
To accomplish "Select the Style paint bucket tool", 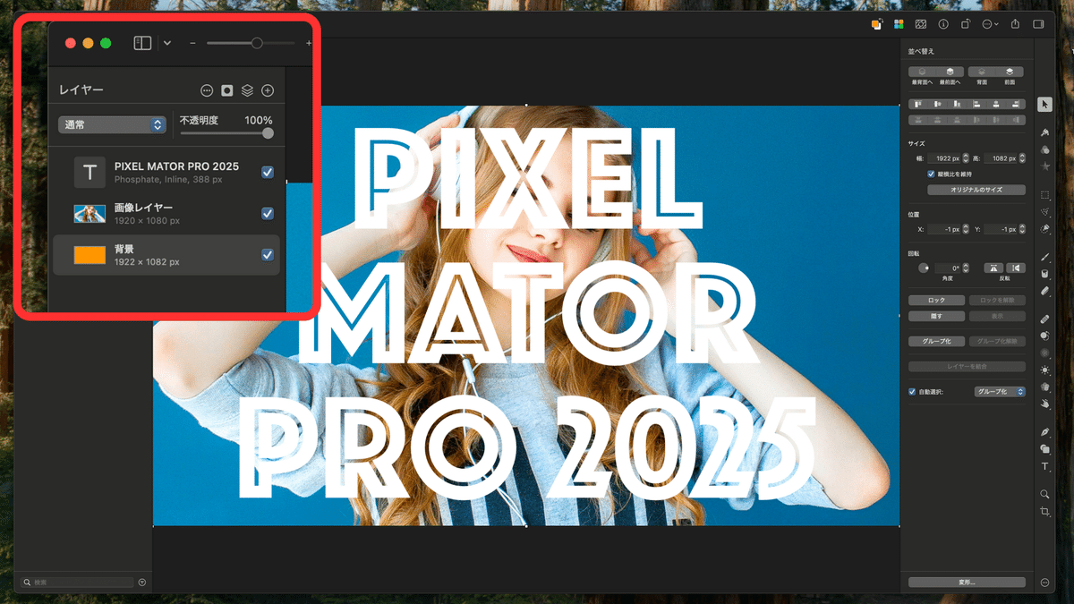I will pos(1044,132).
